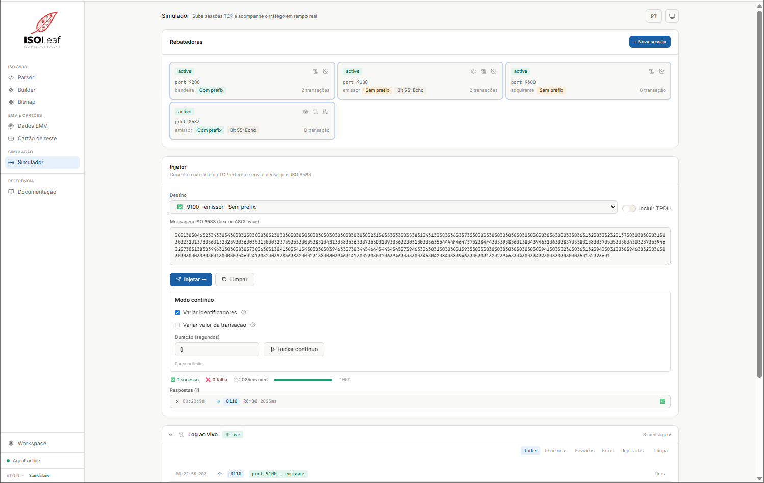Click 'Bit 55: Echo' tag on port 8583
764x483 pixels.
[243, 130]
